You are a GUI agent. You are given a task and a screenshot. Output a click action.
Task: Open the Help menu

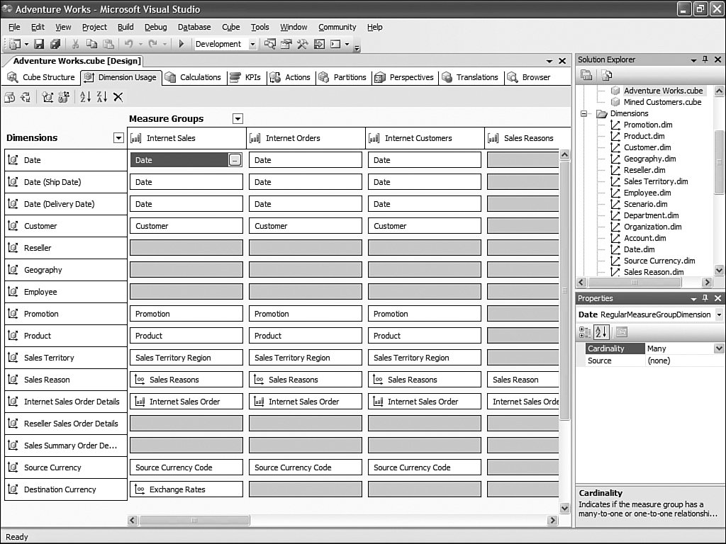click(374, 27)
